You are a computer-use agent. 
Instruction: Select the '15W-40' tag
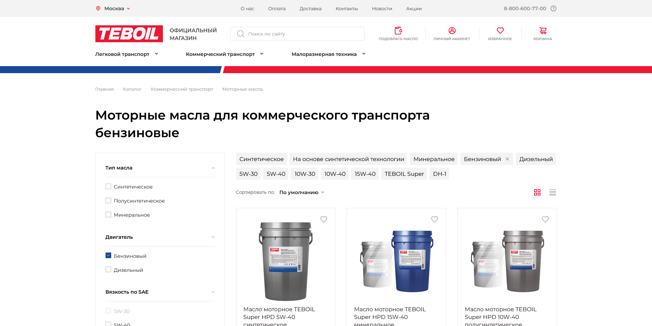(365, 174)
